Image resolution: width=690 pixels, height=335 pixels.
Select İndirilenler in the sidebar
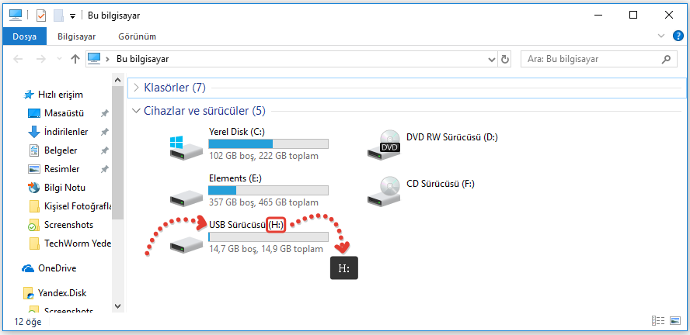pos(65,132)
